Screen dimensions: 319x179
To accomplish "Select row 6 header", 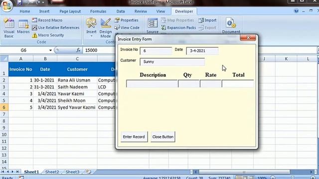I will coord(4,107).
